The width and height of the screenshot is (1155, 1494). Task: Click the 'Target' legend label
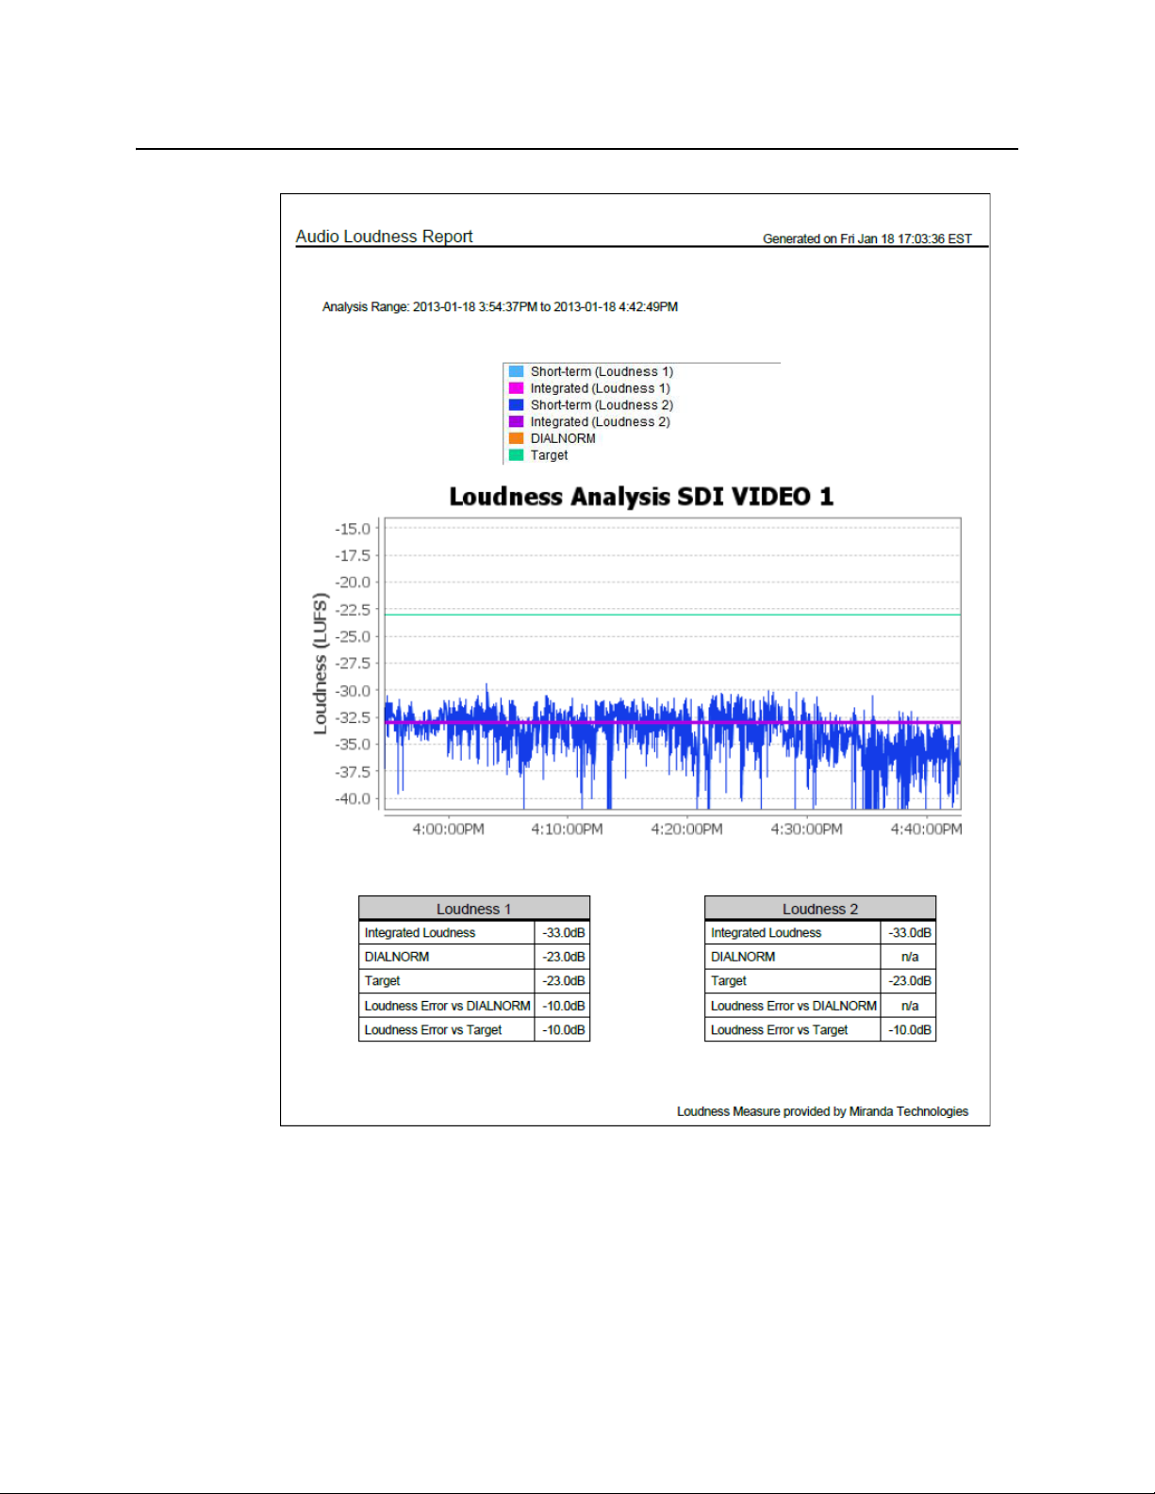click(549, 455)
